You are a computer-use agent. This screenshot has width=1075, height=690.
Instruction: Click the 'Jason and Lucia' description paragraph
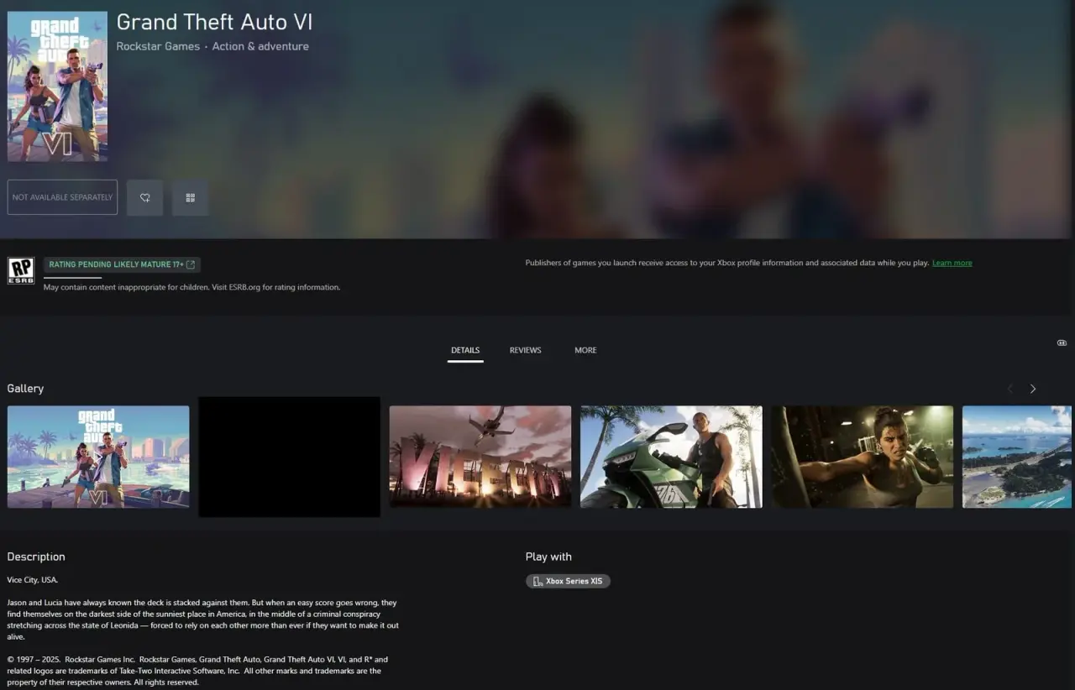click(x=203, y=619)
